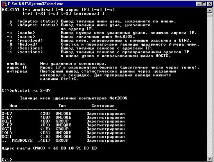
Task: Click the final C:\> prompt line
Action: coord(7,159)
